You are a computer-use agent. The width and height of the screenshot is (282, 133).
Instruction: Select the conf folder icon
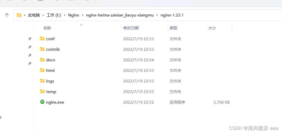(42, 38)
